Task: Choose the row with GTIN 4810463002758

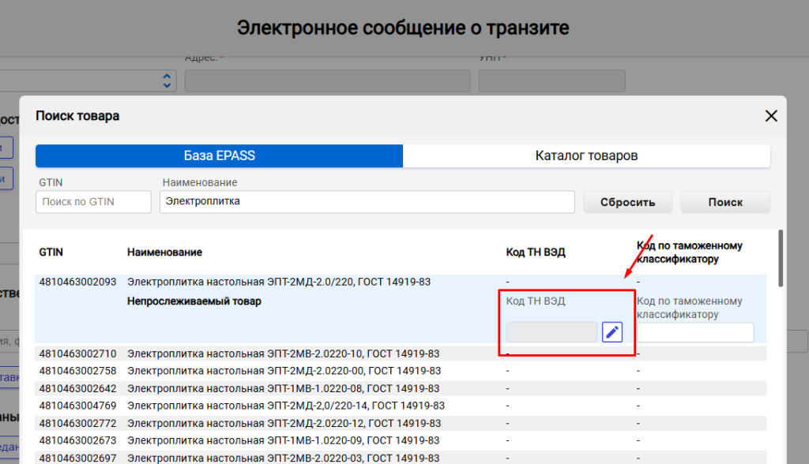Action: (77, 371)
